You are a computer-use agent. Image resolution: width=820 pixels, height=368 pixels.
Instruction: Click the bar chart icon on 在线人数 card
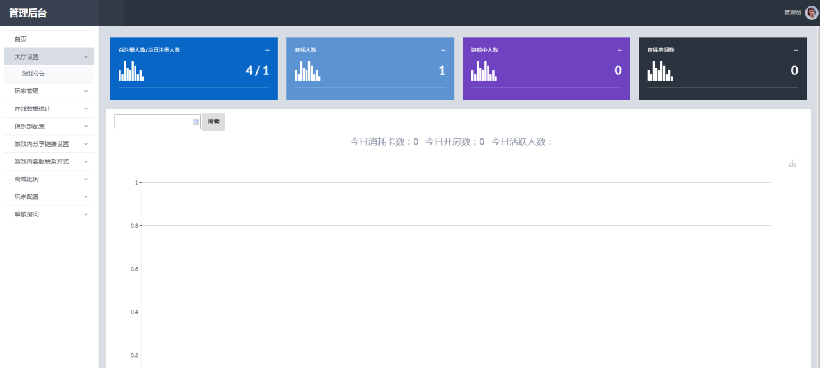click(307, 71)
